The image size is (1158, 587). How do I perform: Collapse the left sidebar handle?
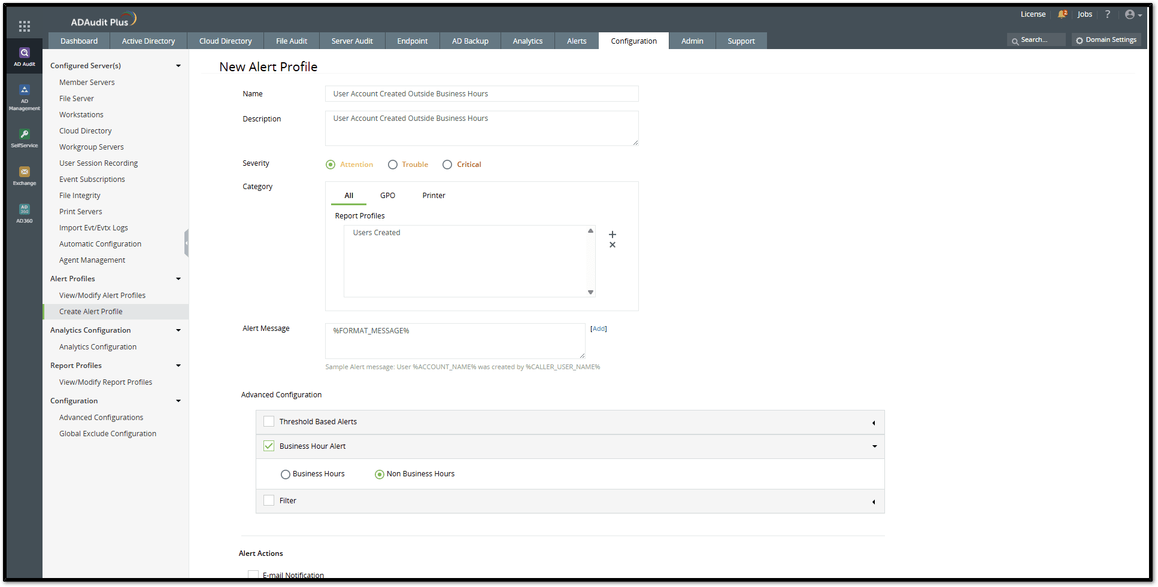[187, 243]
